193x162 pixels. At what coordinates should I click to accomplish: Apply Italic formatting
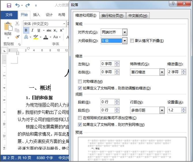(x=32, y=30)
